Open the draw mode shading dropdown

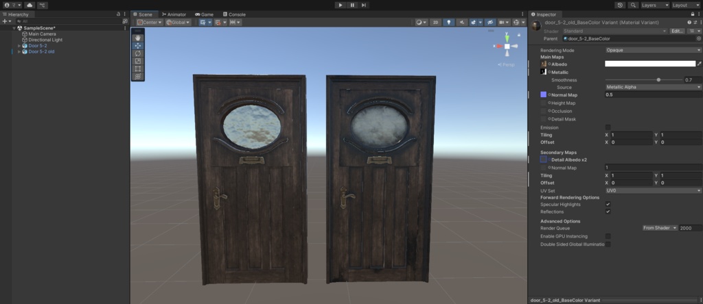coord(421,23)
